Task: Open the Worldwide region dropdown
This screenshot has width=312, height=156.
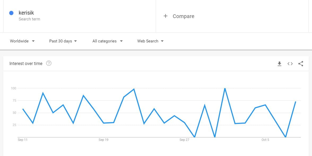Action: pos(22,41)
